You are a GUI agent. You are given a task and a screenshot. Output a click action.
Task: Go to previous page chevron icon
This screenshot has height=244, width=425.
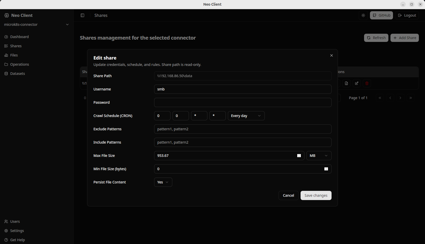click(x=390, y=98)
